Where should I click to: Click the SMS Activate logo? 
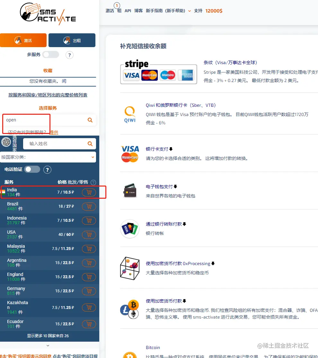[48, 14]
